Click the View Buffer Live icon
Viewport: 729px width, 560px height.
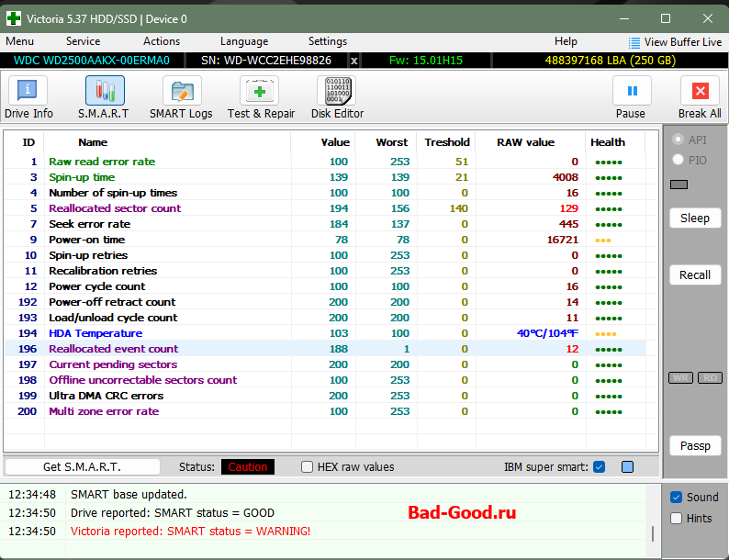pos(634,42)
